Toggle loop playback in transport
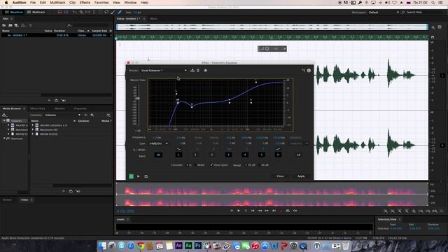The width and height of the screenshot is (448, 252). click(x=288, y=211)
